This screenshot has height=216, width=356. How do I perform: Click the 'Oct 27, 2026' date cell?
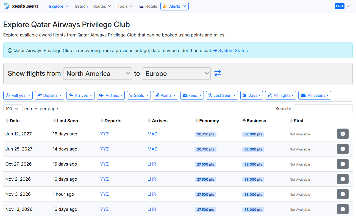tap(19, 164)
